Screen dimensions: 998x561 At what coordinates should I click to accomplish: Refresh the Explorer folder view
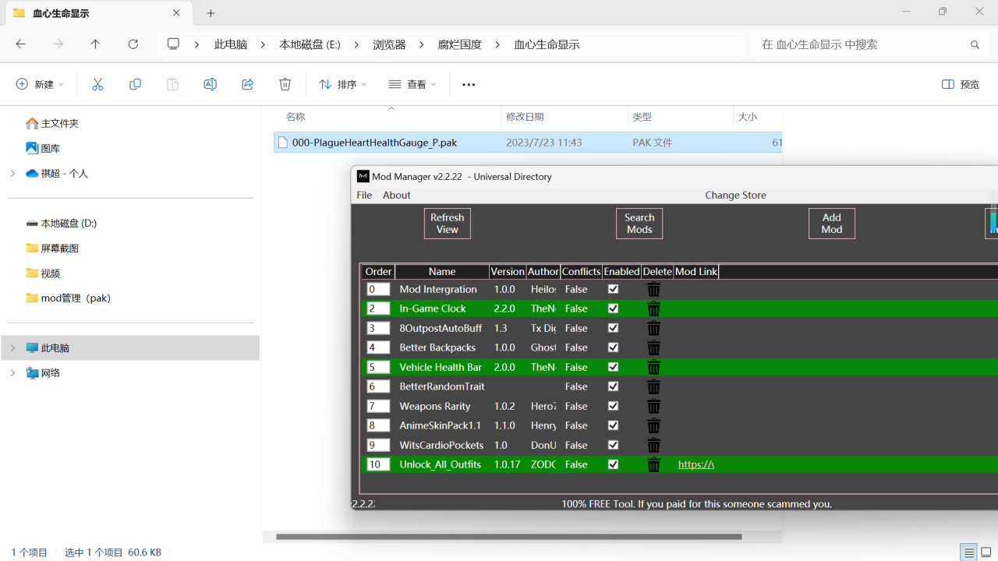pos(133,44)
